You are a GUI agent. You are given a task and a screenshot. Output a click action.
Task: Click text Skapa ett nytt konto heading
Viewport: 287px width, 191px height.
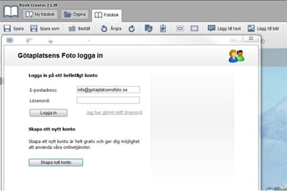pos(52,129)
